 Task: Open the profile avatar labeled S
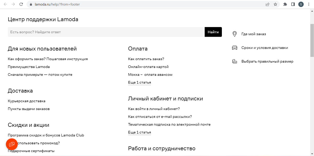coord(301,4)
